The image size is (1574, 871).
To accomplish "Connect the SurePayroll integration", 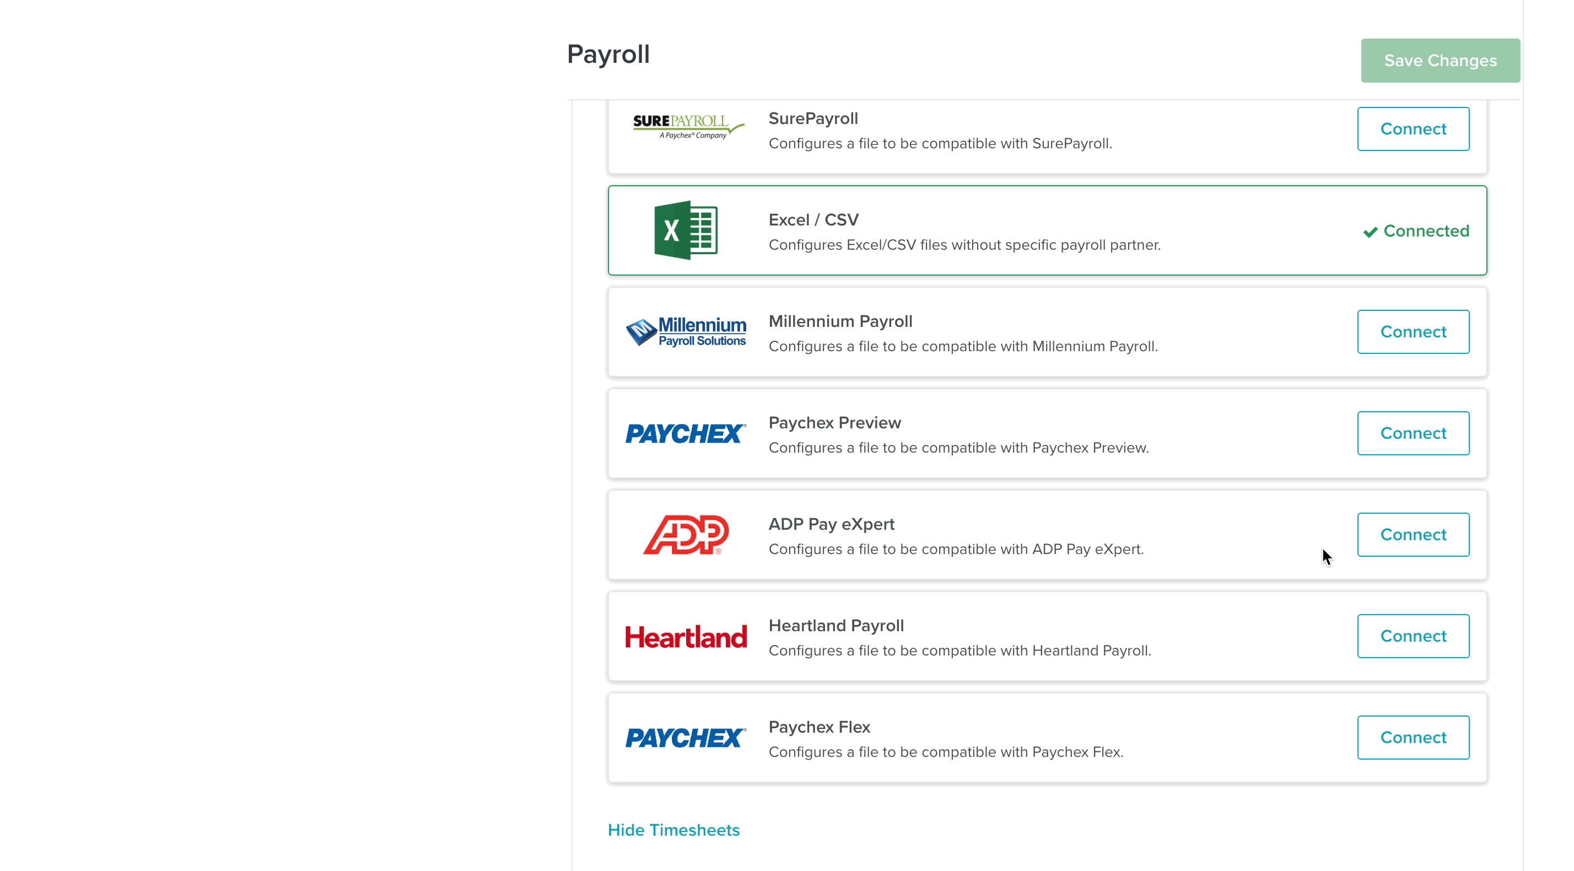I will click(1413, 129).
